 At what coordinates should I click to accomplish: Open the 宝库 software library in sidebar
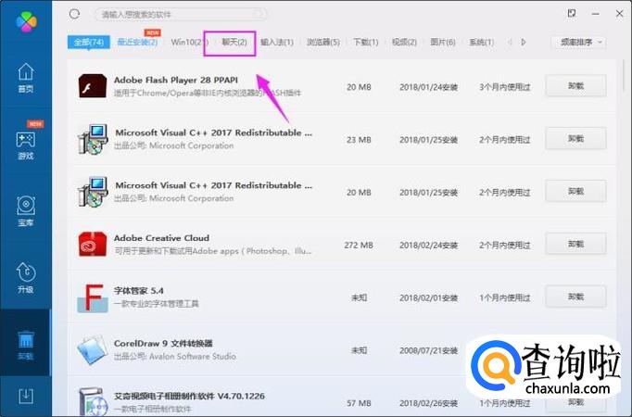pos(26,211)
